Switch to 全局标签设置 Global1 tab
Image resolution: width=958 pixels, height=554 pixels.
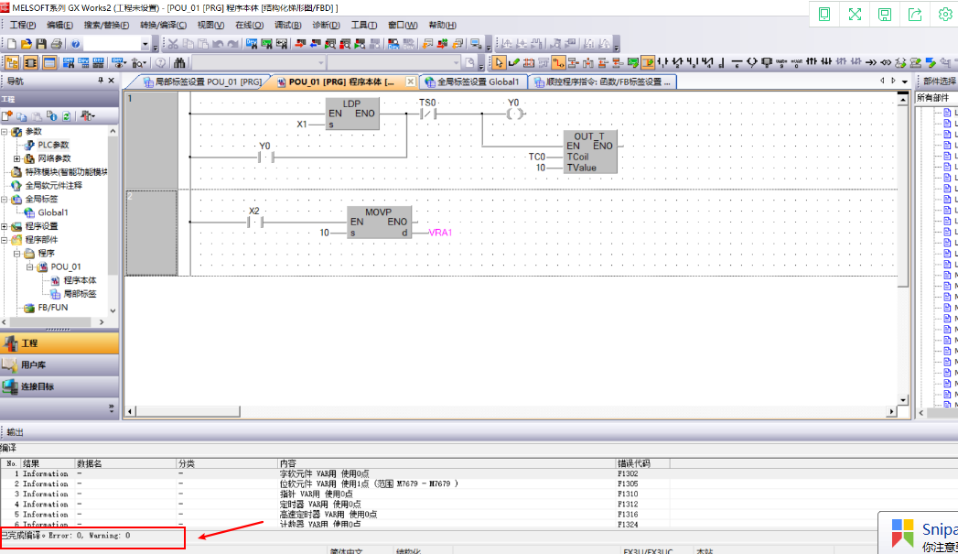(x=471, y=82)
